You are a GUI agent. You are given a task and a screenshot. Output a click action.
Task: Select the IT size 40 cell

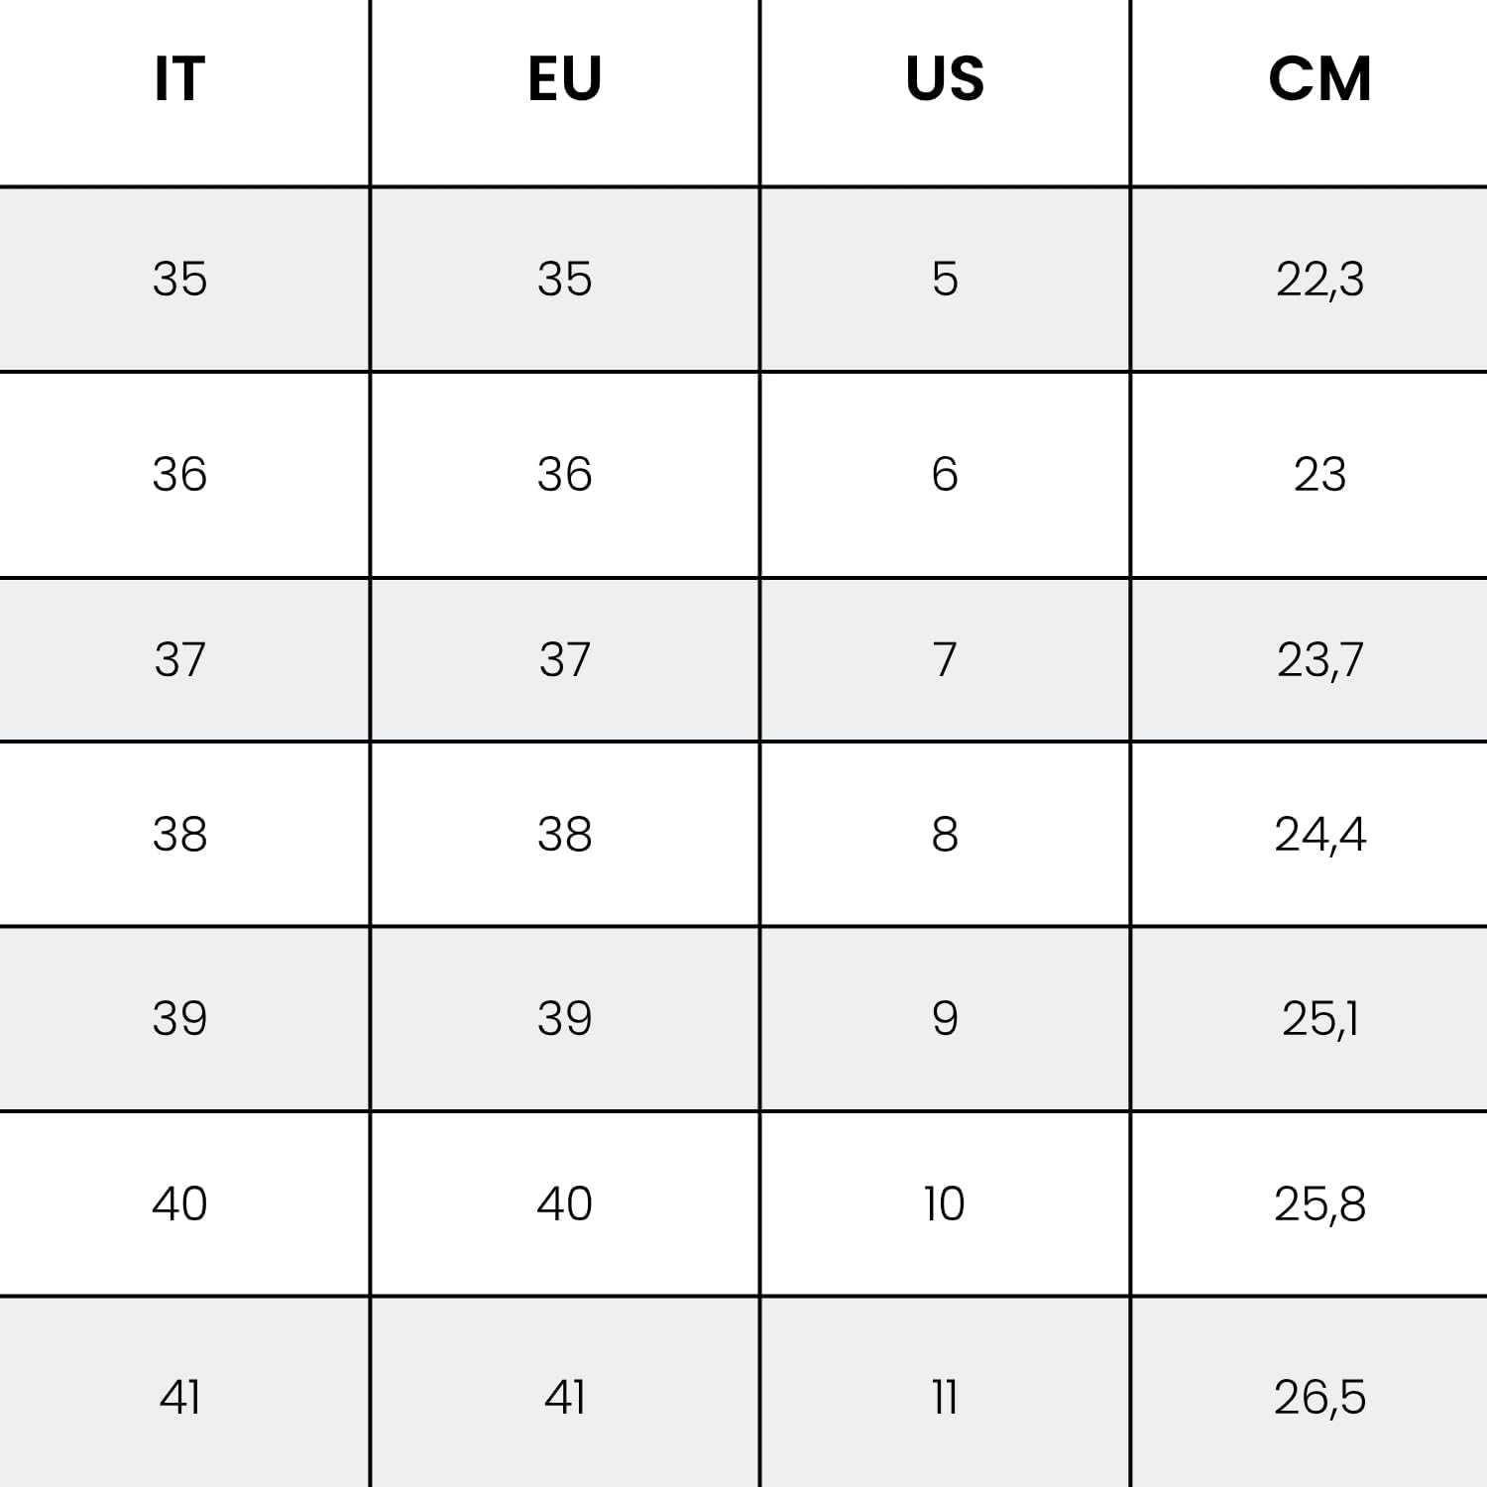pos(183,1203)
